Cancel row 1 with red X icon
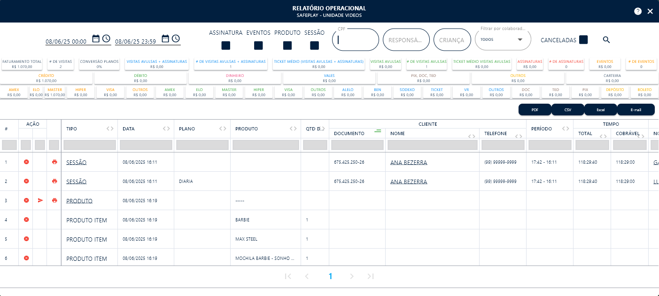659x296 pixels. coord(26,162)
